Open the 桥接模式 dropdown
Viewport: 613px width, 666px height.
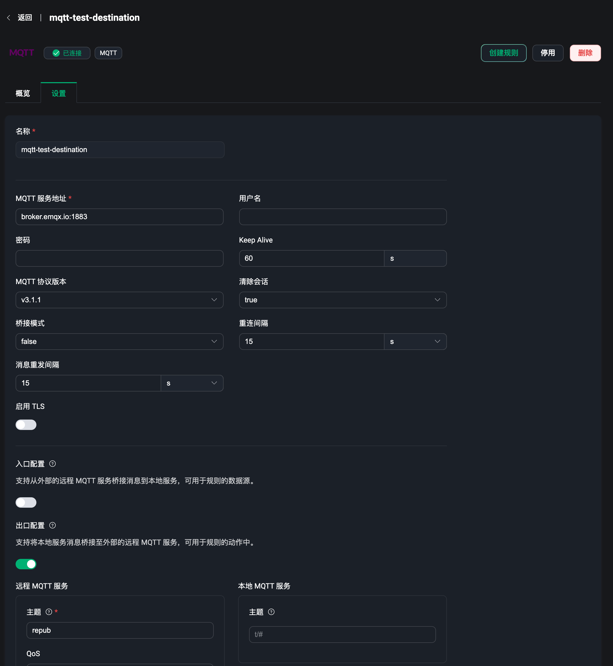(119, 341)
